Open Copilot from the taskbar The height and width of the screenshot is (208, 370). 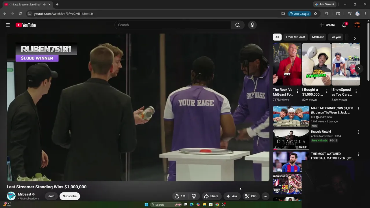(198, 205)
